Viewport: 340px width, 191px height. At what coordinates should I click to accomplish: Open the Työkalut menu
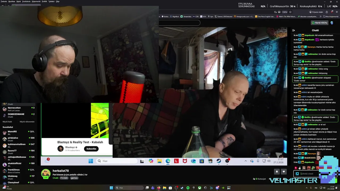click(x=52, y=1)
